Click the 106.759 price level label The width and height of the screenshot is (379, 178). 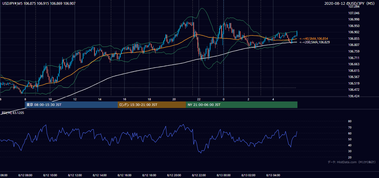pos(354,51)
